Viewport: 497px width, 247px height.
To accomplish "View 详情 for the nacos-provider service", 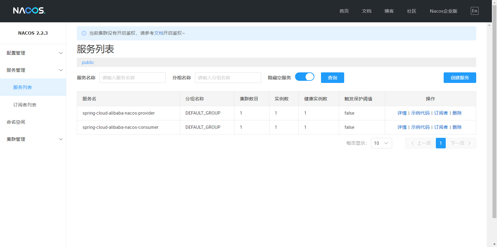I will pyautogui.click(x=402, y=113).
